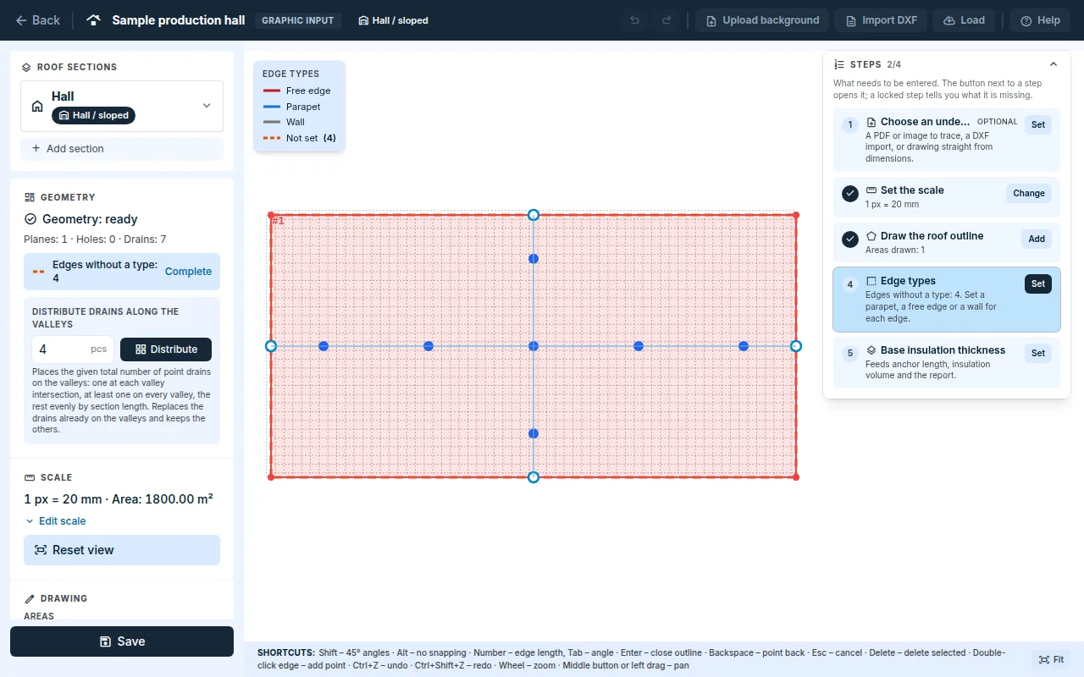Click Upload background button

click(x=762, y=20)
